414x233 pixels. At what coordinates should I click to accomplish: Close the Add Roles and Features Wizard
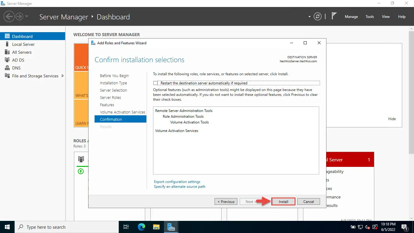click(x=319, y=43)
